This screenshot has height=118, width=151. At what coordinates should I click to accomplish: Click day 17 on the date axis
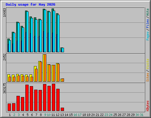coord(80,115)
